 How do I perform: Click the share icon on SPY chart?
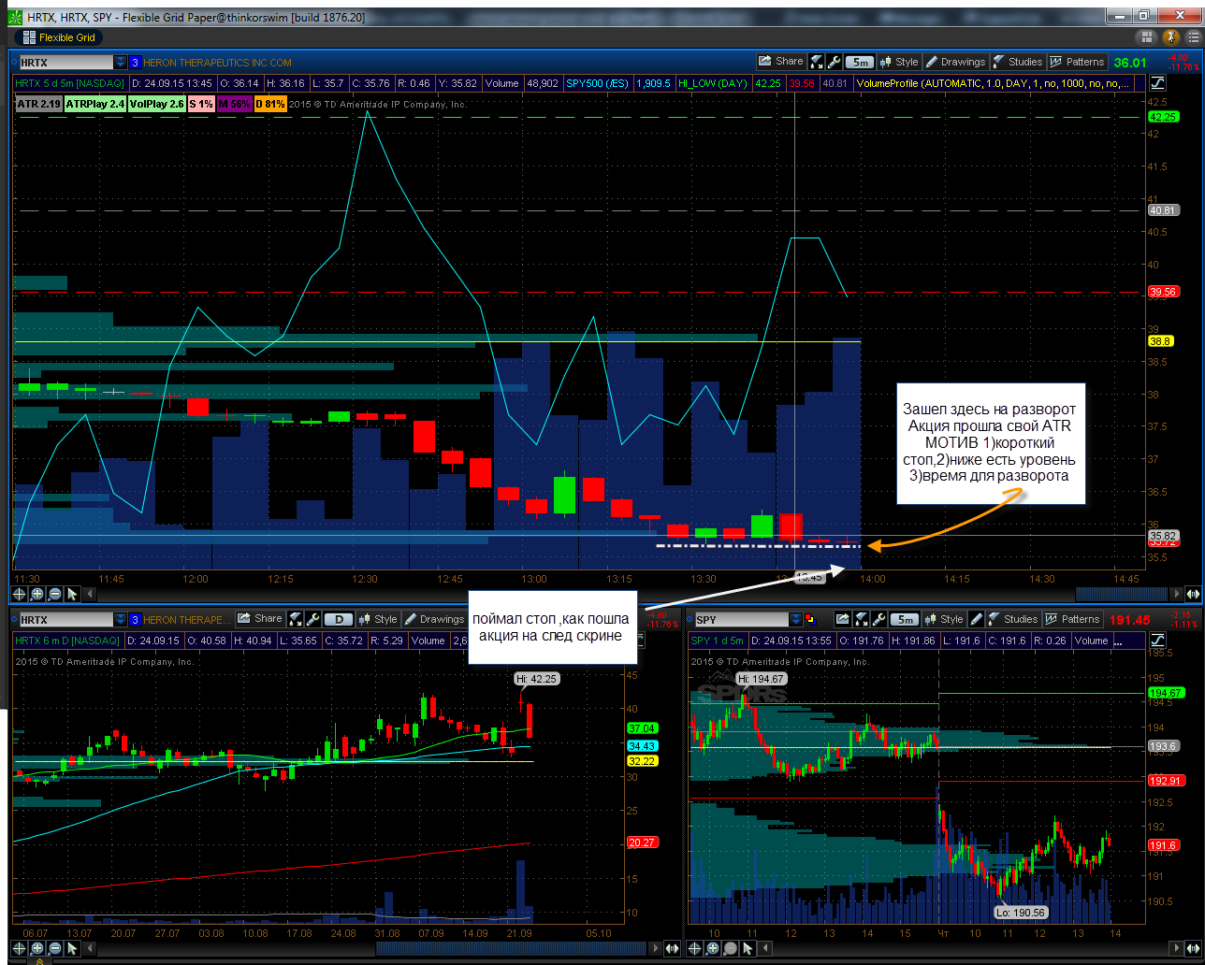click(842, 619)
